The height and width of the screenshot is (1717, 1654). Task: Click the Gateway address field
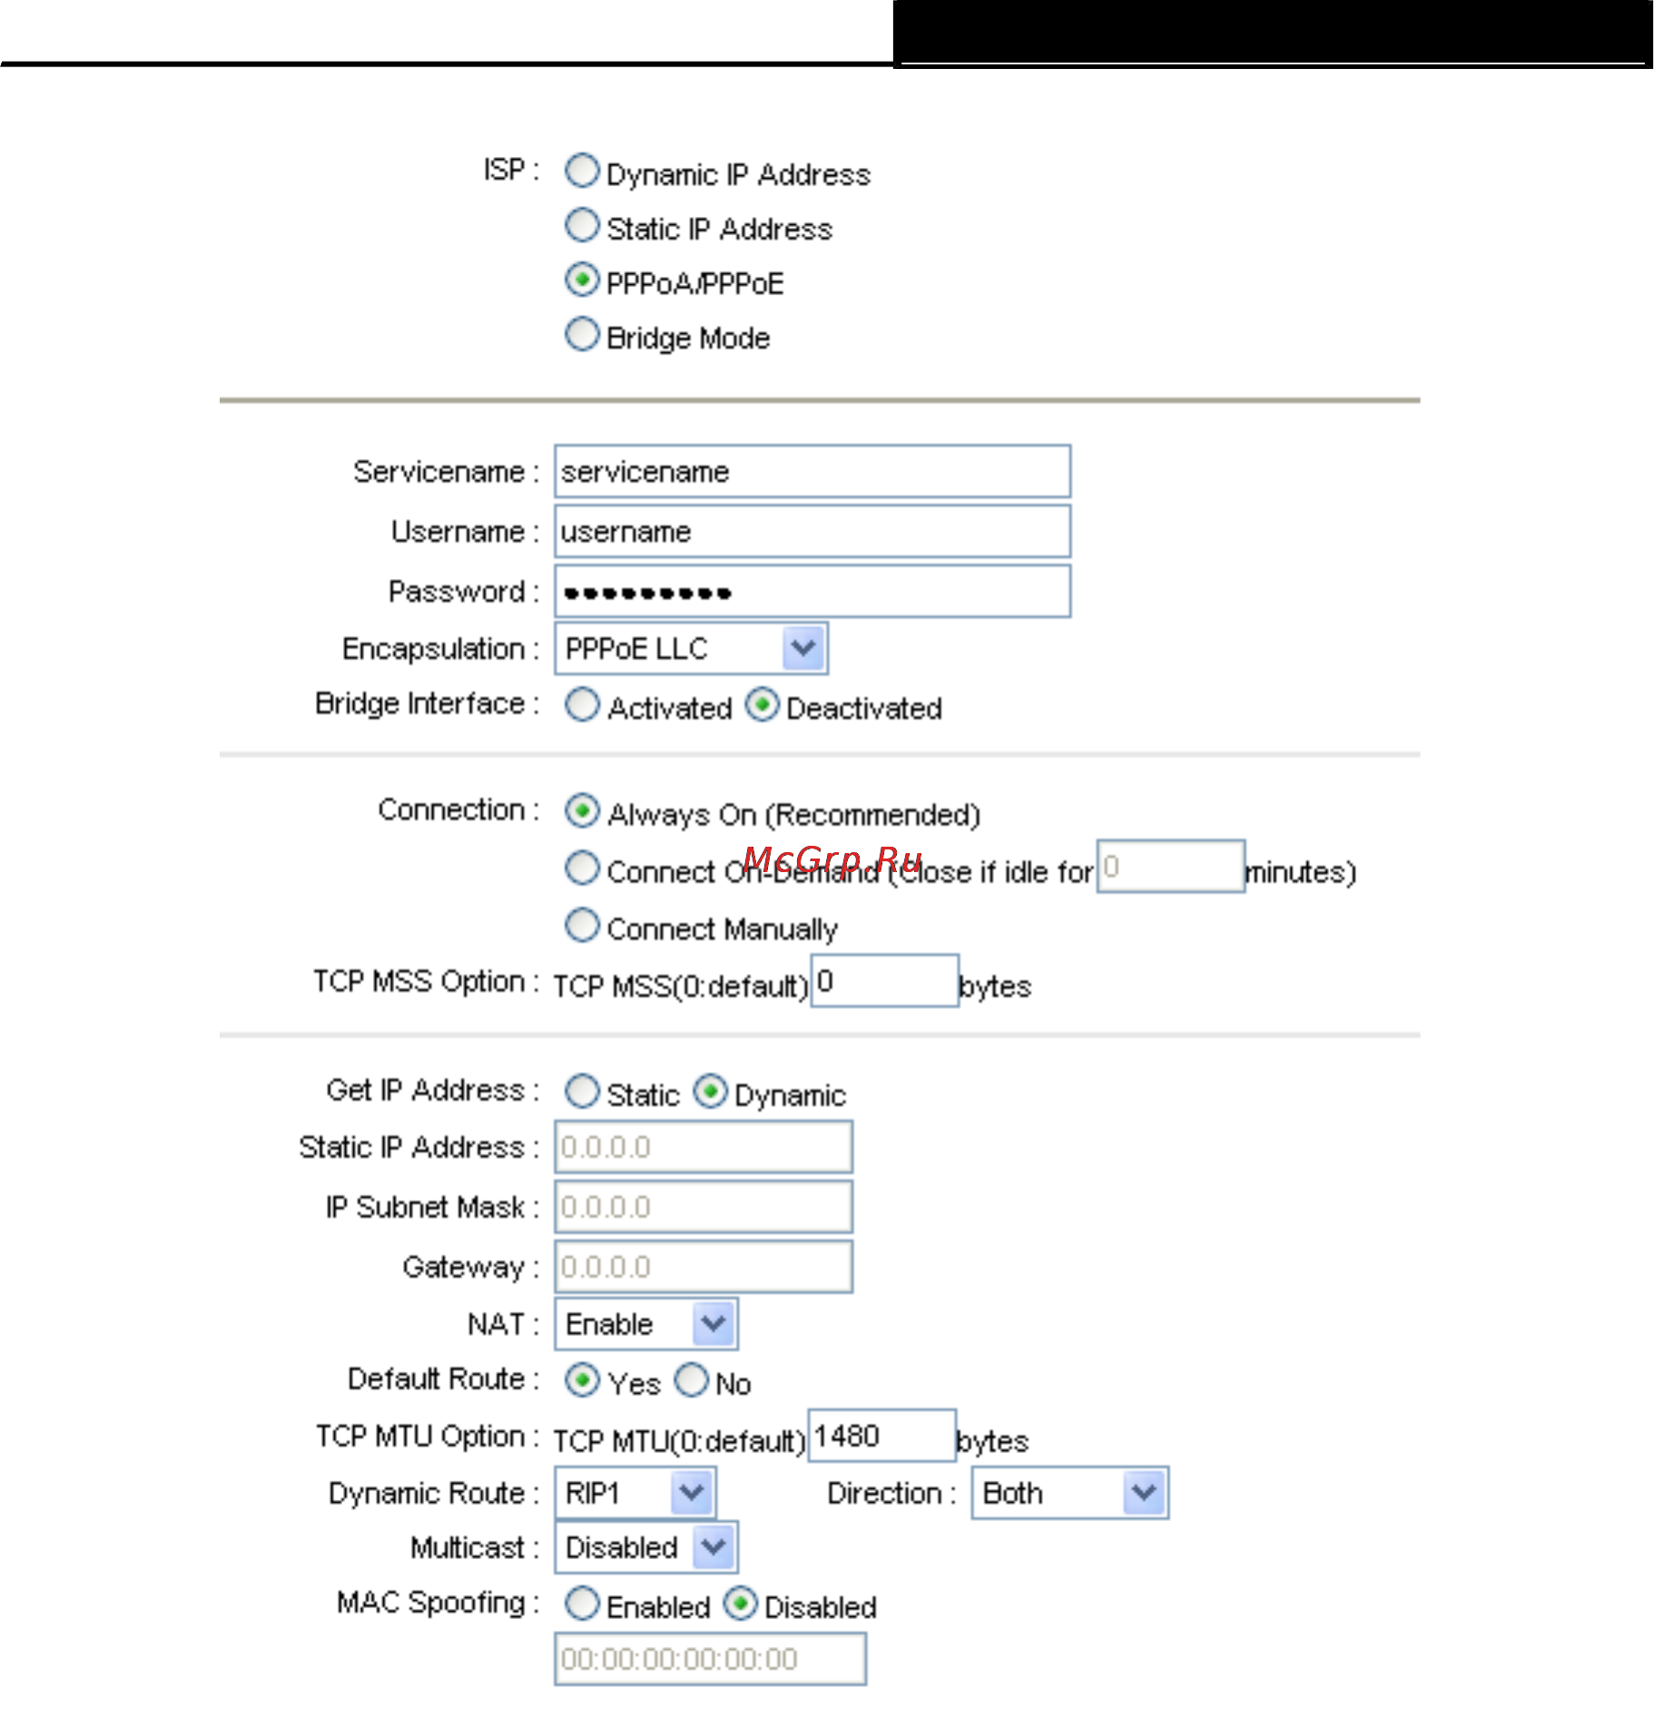[x=704, y=1267]
